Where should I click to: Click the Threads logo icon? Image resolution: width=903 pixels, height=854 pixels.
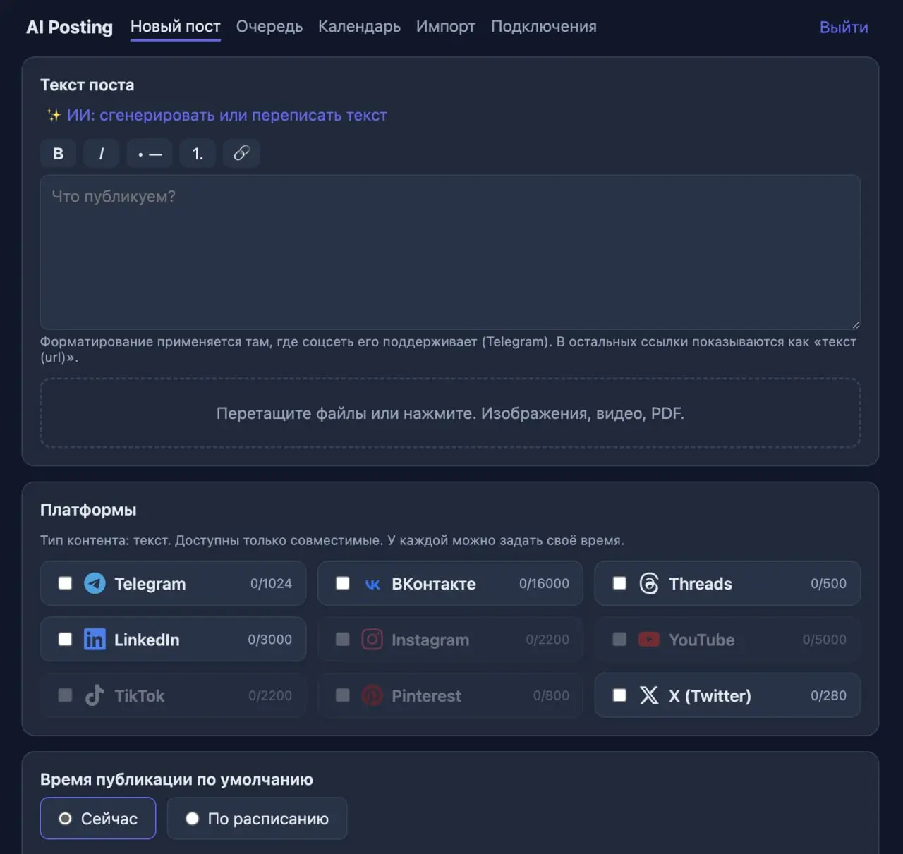(649, 583)
